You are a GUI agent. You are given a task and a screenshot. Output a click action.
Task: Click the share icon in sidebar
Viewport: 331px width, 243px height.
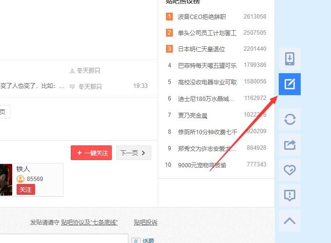point(290,145)
